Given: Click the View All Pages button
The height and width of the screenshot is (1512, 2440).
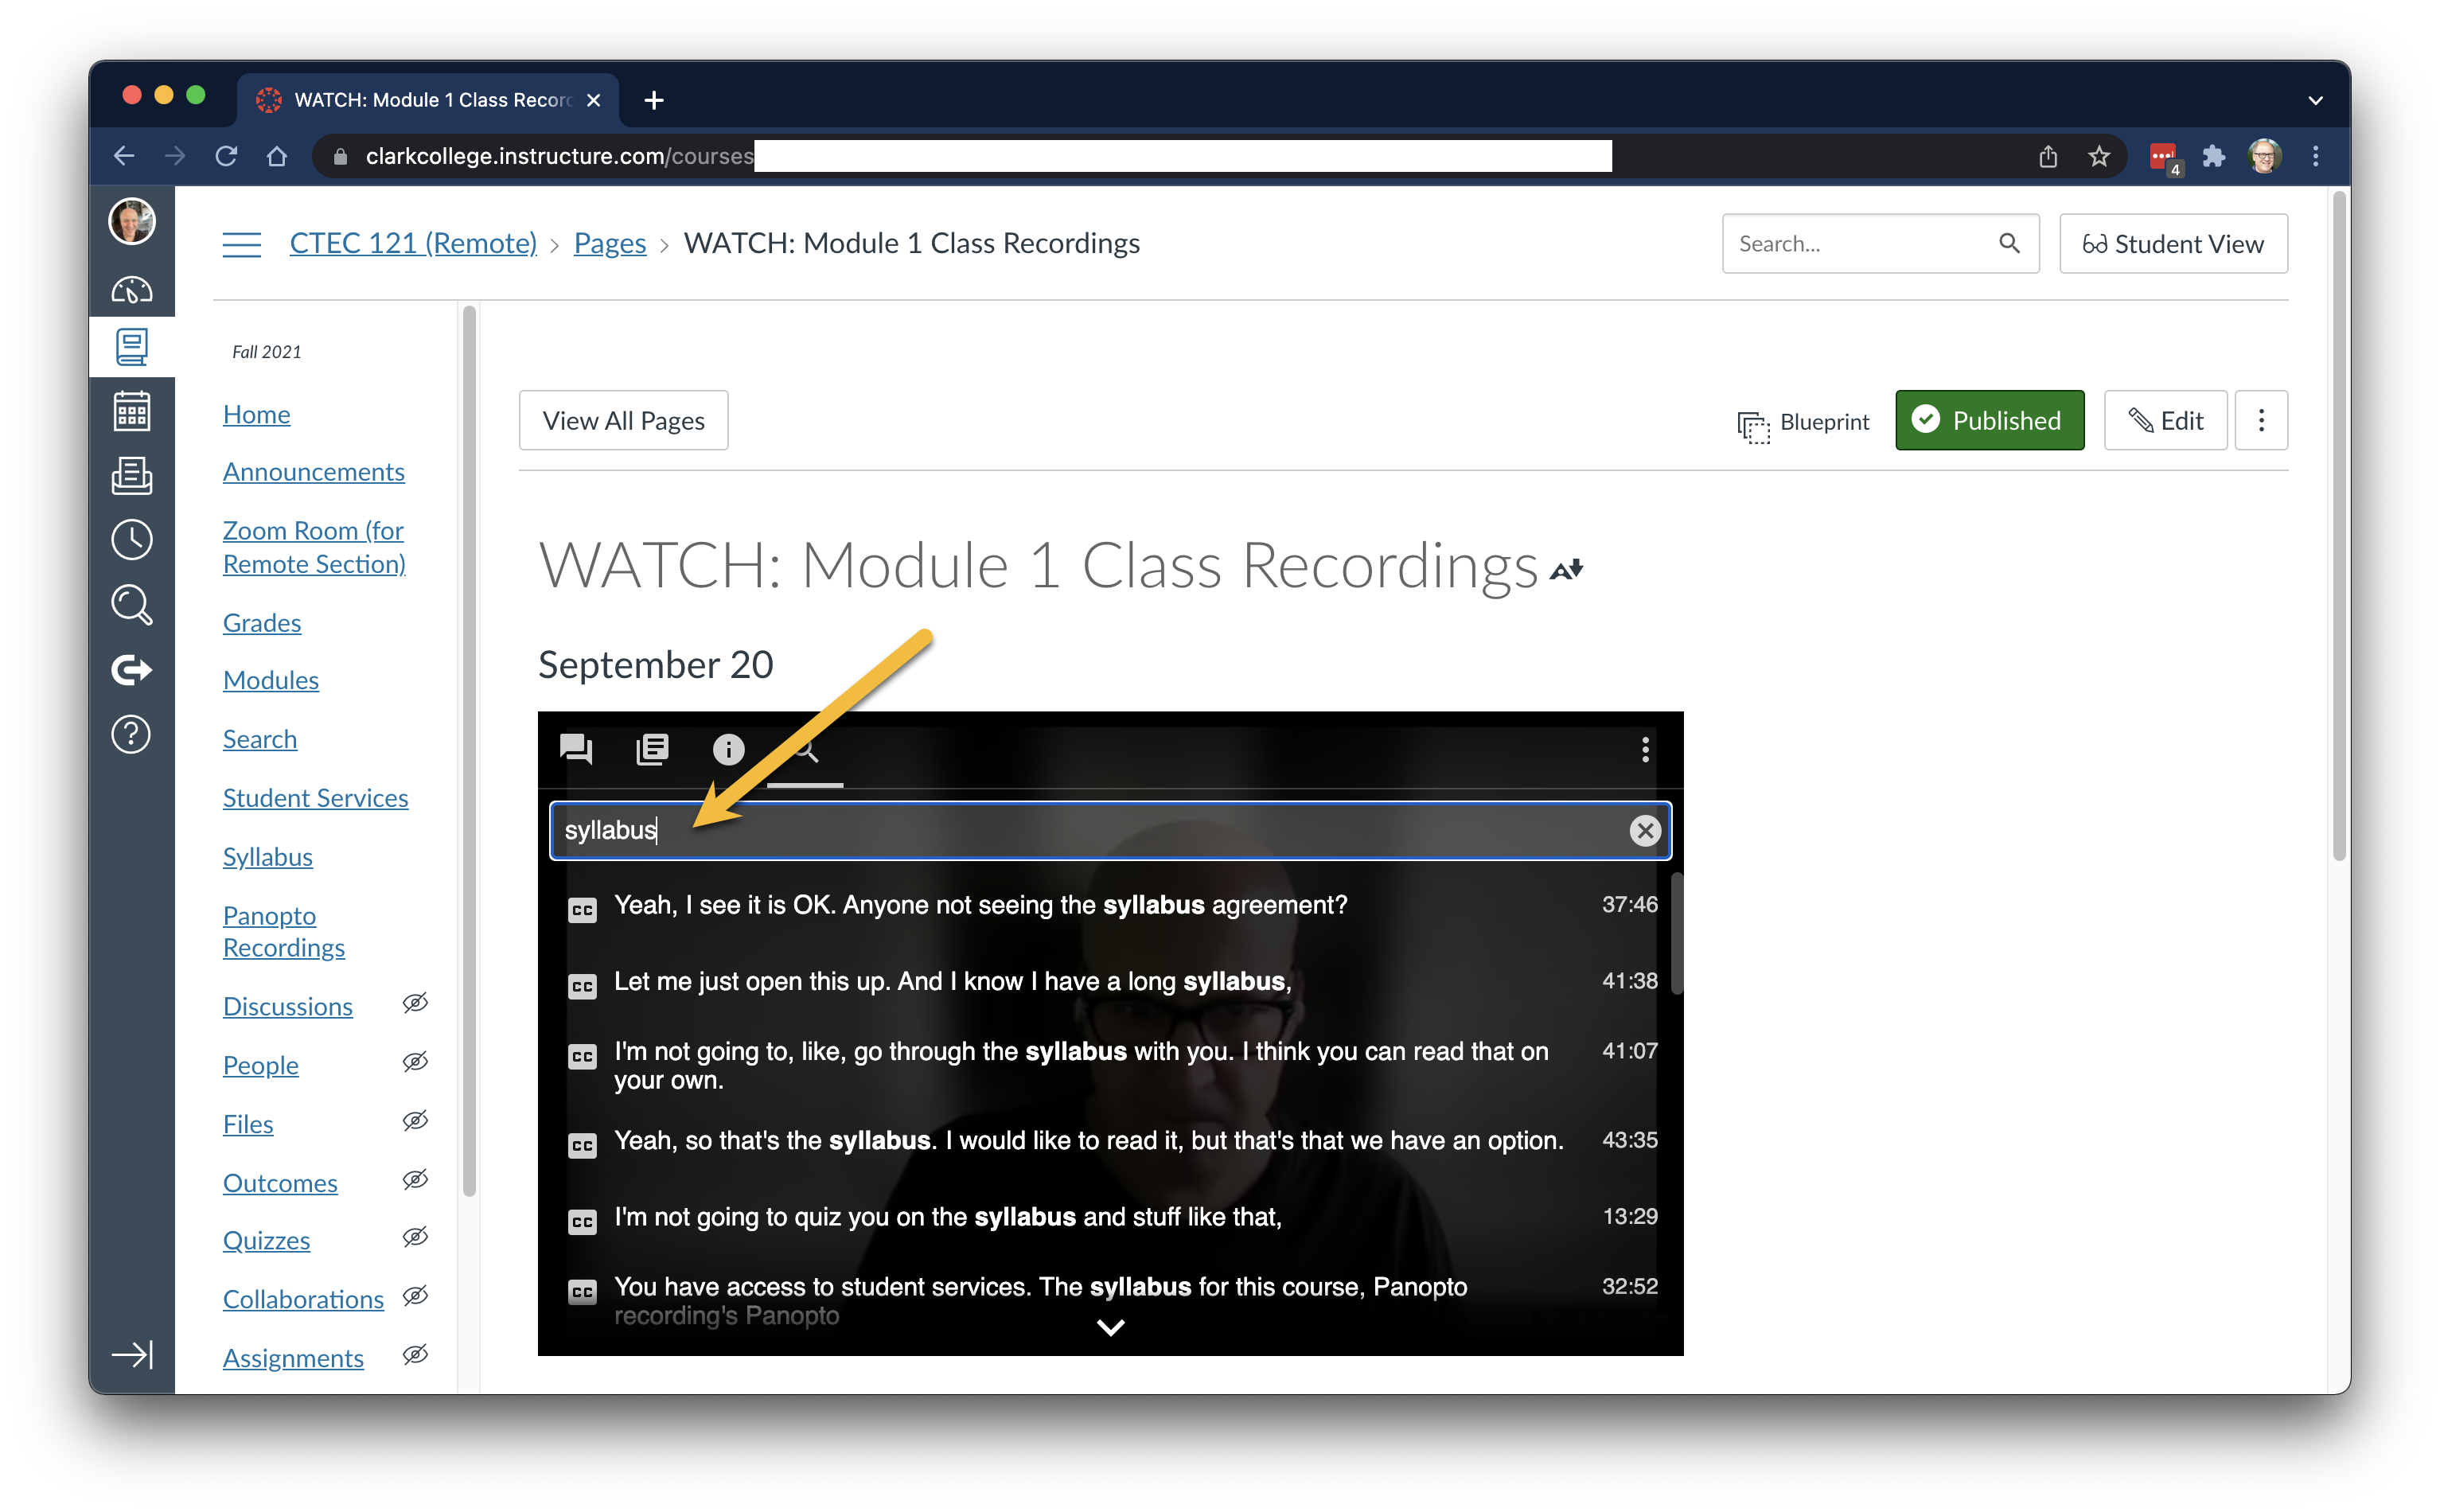Looking at the screenshot, I should (x=623, y=420).
